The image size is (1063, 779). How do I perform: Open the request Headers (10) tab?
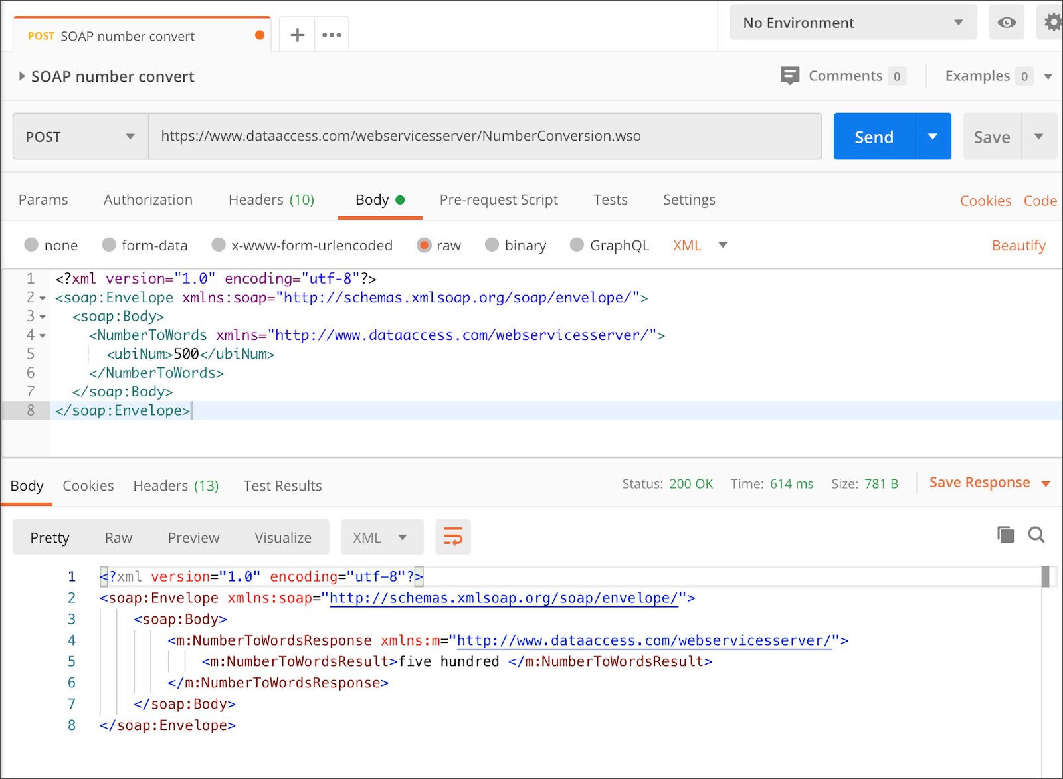(271, 199)
